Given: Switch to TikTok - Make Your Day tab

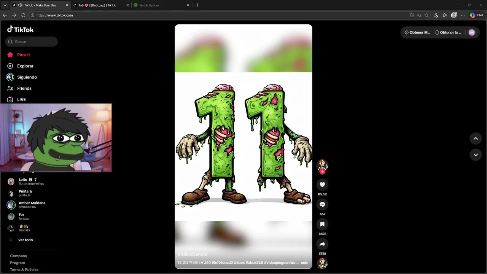Looking at the screenshot, I should (x=40, y=5).
